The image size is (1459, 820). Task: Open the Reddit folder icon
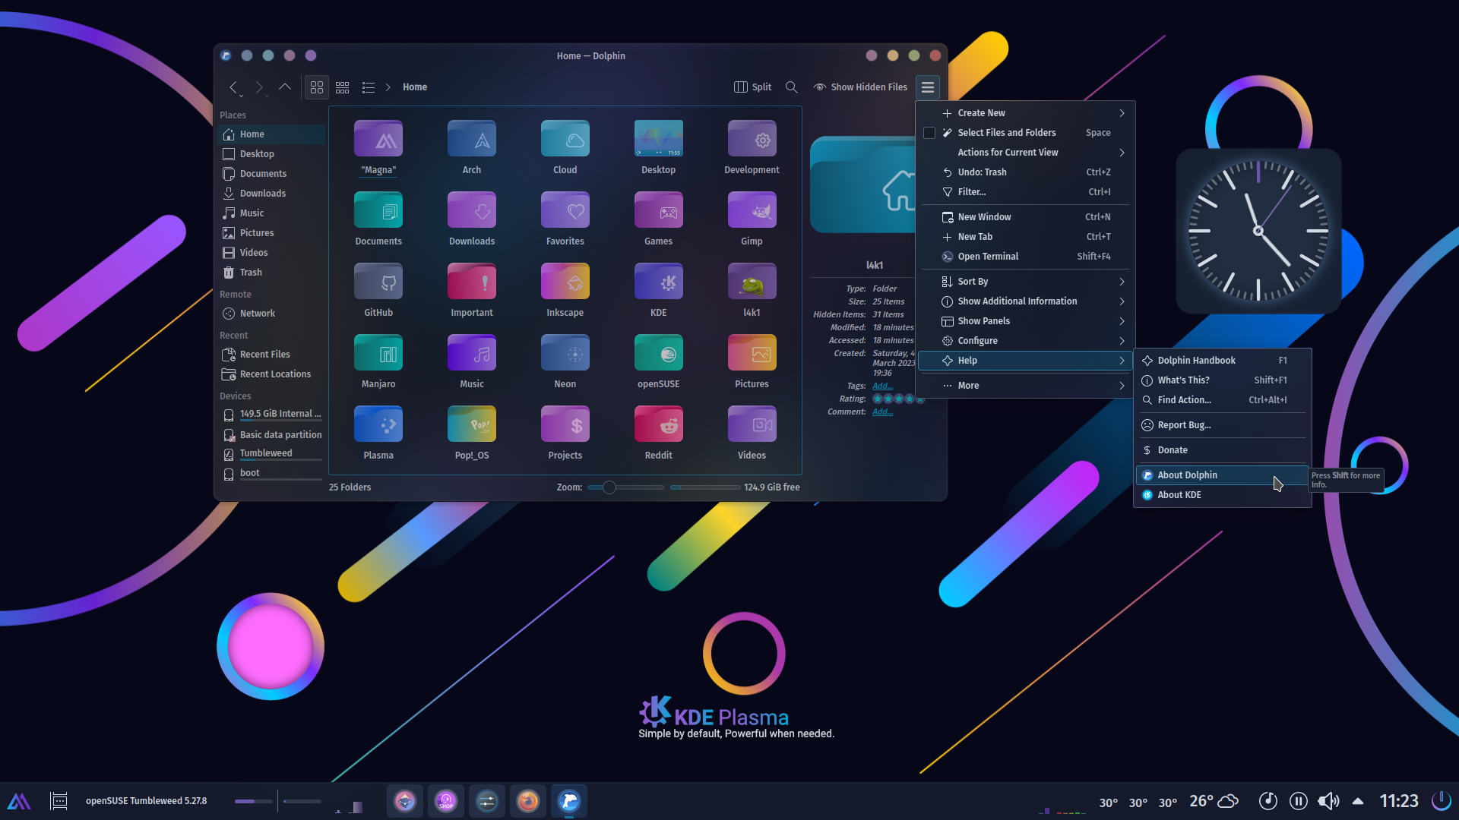tap(659, 425)
